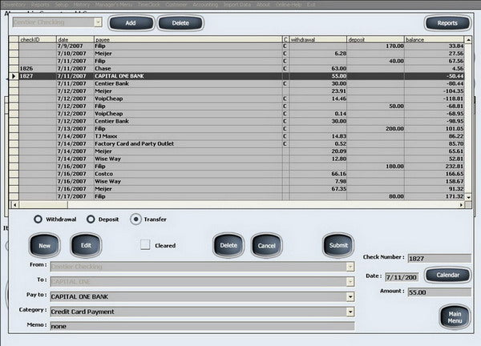Select the Withdrawal radio button
481x346 pixels.
click(38, 219)
